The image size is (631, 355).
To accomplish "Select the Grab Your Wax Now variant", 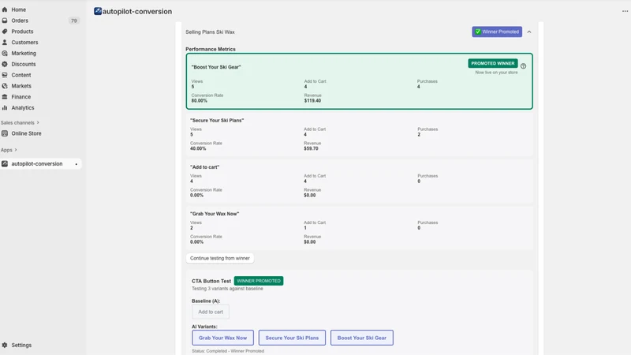I will [x=222, y=338].
